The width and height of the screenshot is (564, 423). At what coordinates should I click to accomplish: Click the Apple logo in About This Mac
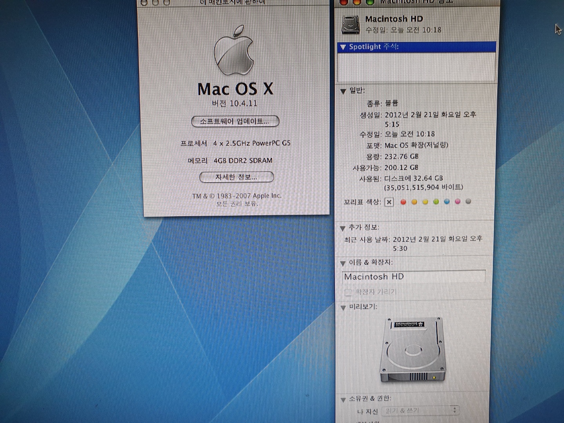(234, 51)
